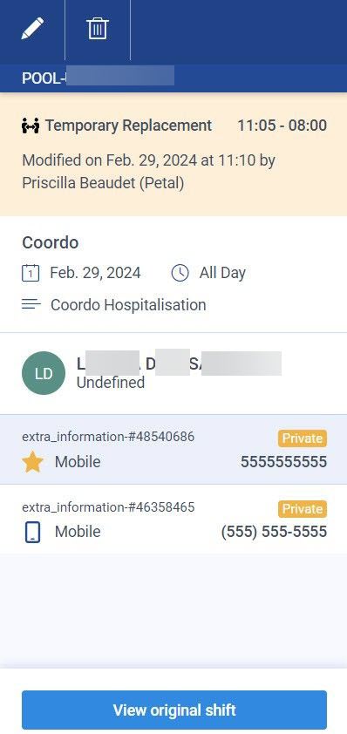347x734 pixels.
Task: Click the mobile phone outline icon
Action: click(32, 533)
